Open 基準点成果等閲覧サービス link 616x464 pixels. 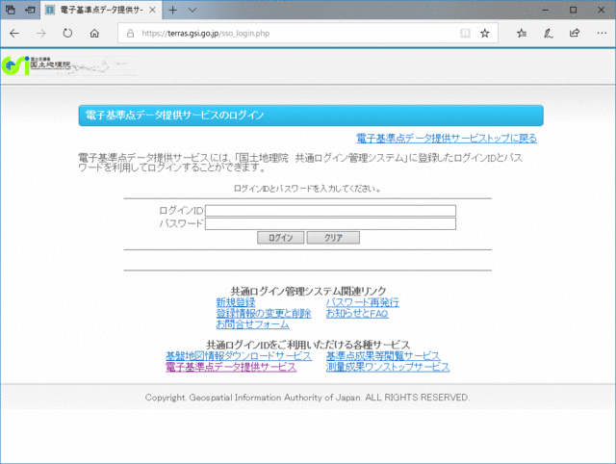point(383,356)
